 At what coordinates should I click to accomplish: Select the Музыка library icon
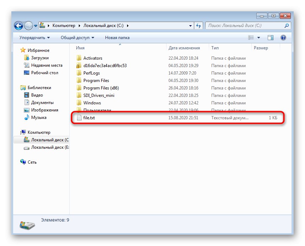tap(26, 117)
